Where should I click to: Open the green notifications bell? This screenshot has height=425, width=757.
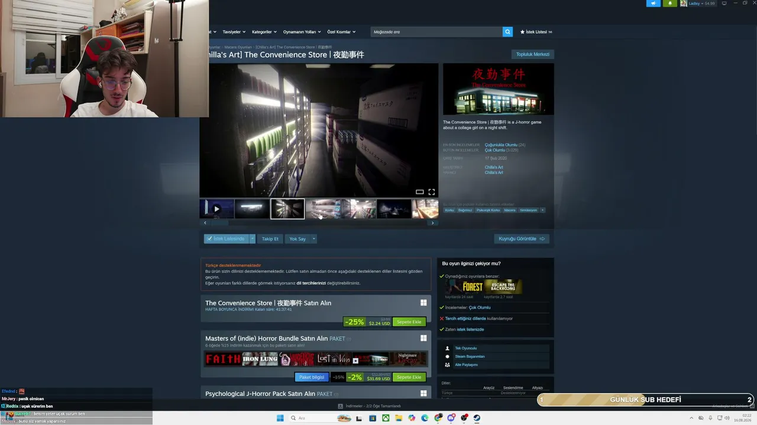point(670,4)
